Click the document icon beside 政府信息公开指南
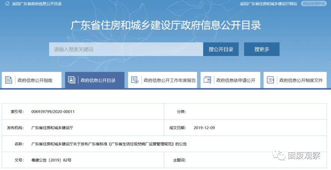 9,80
